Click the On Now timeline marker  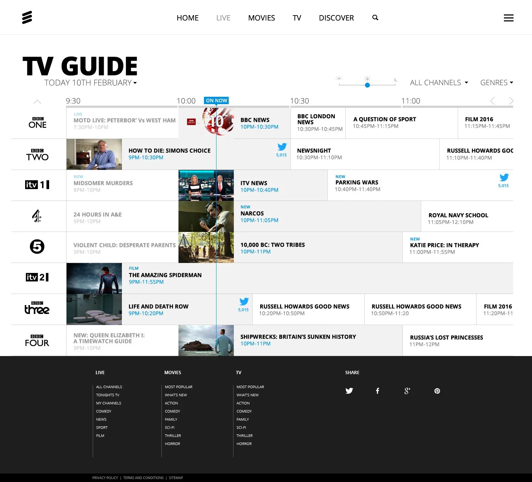pos(216,100)
